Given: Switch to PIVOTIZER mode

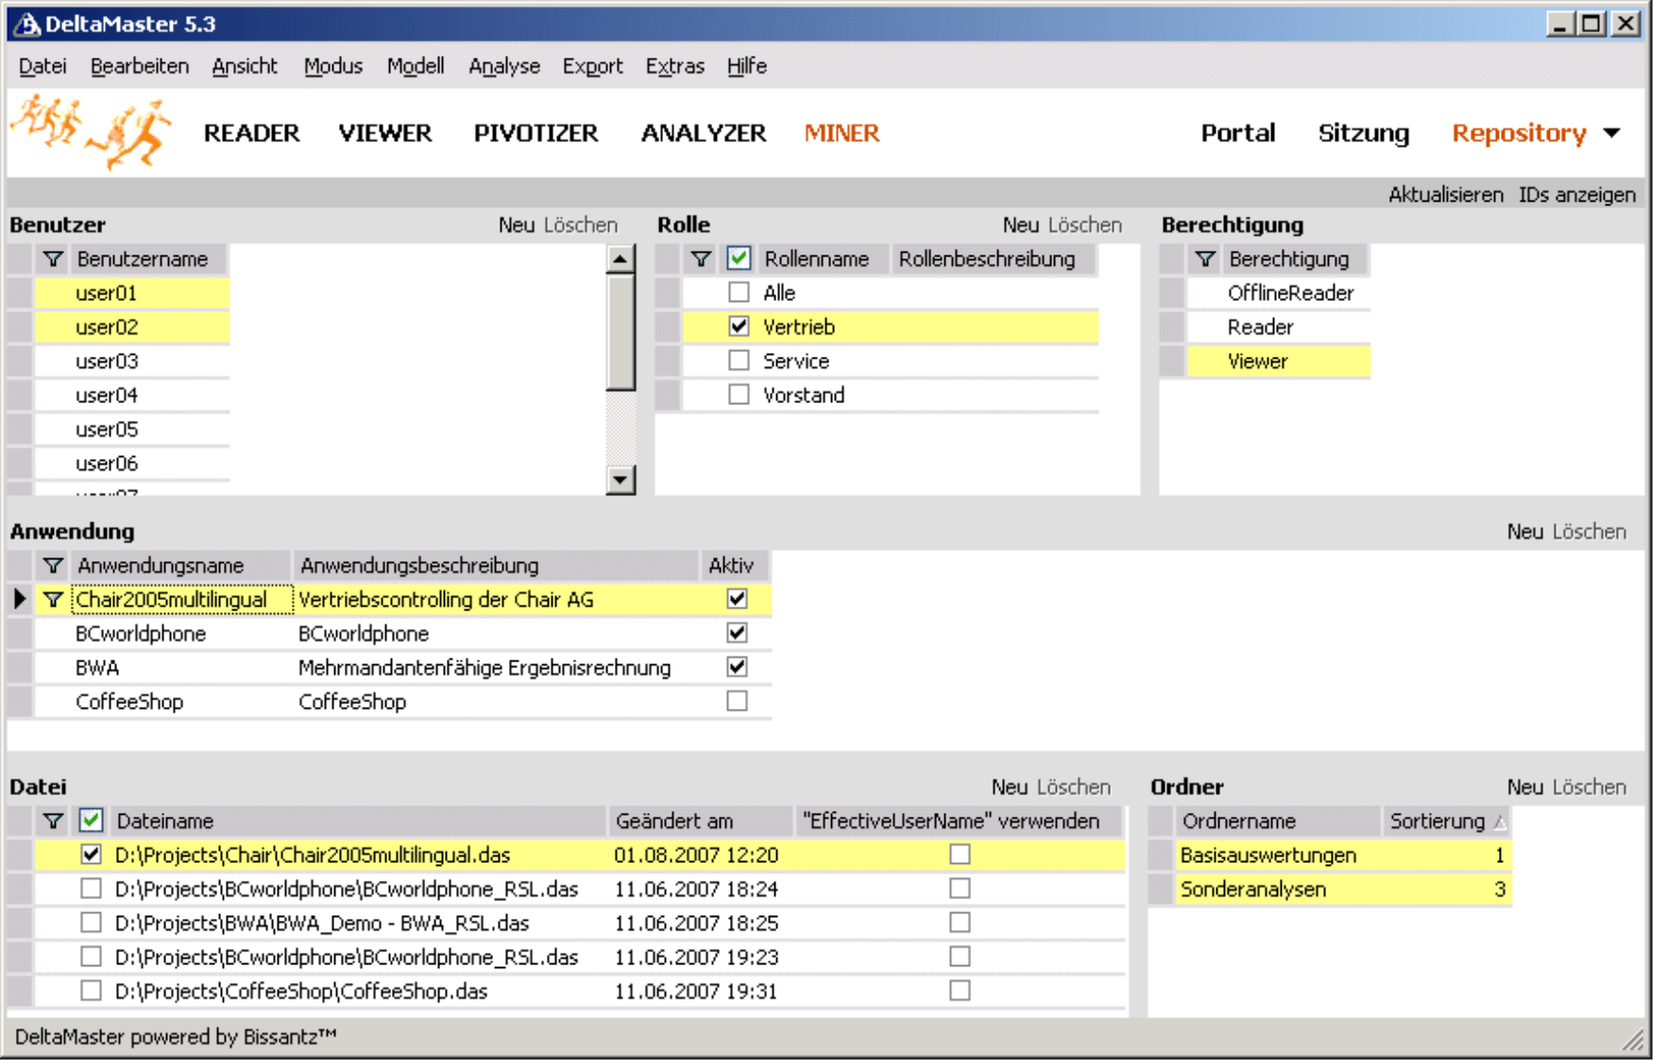Looking at the screenshot, I should (536, 134).
